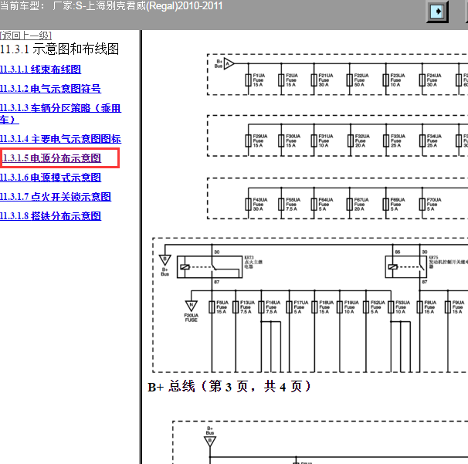Click the F43UA Fuse 30 A label
The height and width of the screenshot is (464, 468).
[260, 204]
